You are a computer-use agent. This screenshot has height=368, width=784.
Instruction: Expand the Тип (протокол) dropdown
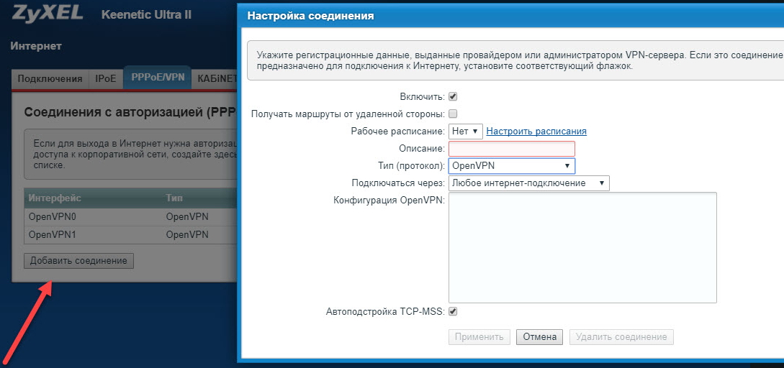[x=511, y=166]
